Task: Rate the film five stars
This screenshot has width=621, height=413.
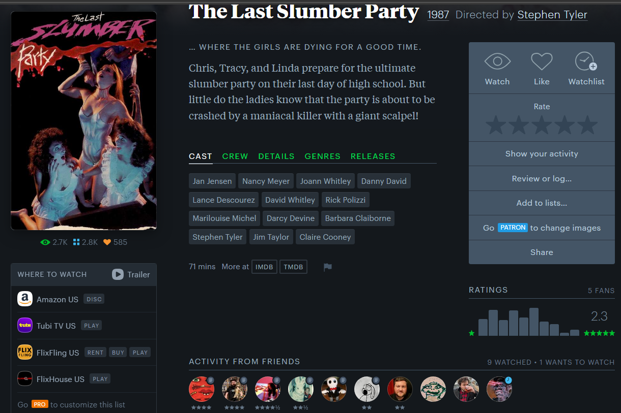Action: coord(587,125)
